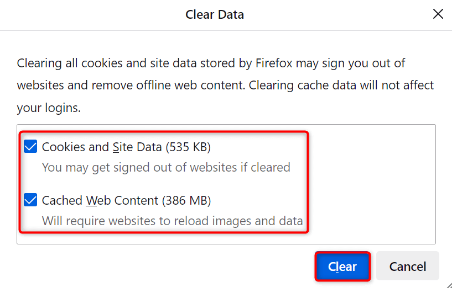Uncheck the Cached Web Content checkbox
This screenshot has height=288, width=452.
point(31,200)
